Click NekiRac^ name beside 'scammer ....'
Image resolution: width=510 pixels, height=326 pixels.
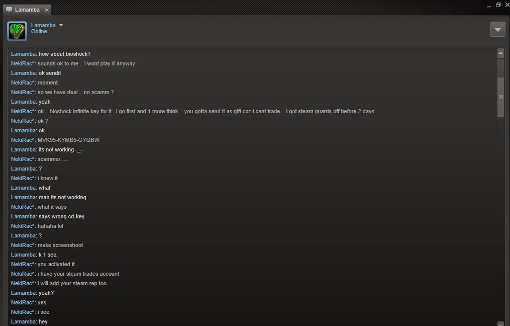click(23, 159)
